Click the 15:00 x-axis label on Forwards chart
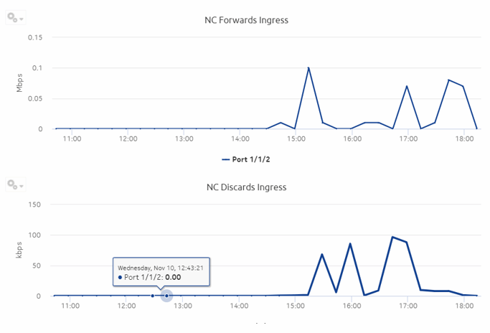The height and width of the screenshot is (333, 490). coord(295,139)
